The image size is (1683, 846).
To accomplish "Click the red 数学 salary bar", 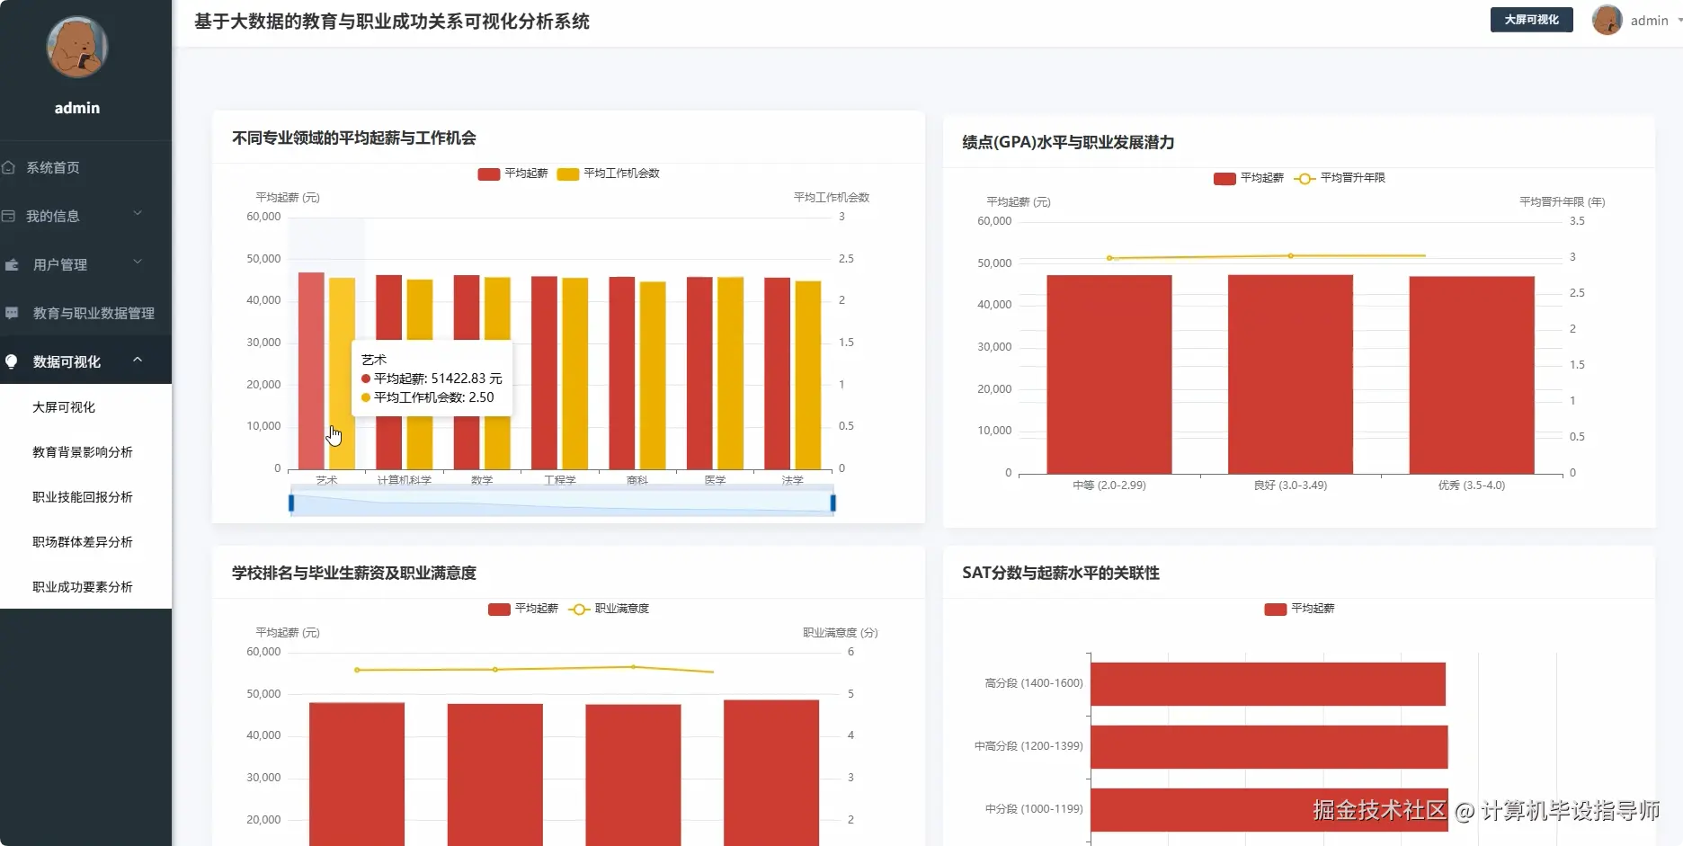I will point(467,372).
